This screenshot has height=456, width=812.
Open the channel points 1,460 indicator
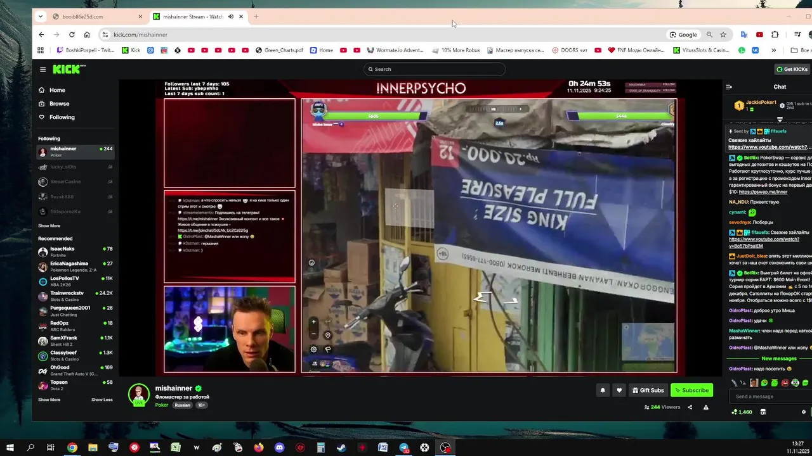pyautogui.click(x=742, y=412)
